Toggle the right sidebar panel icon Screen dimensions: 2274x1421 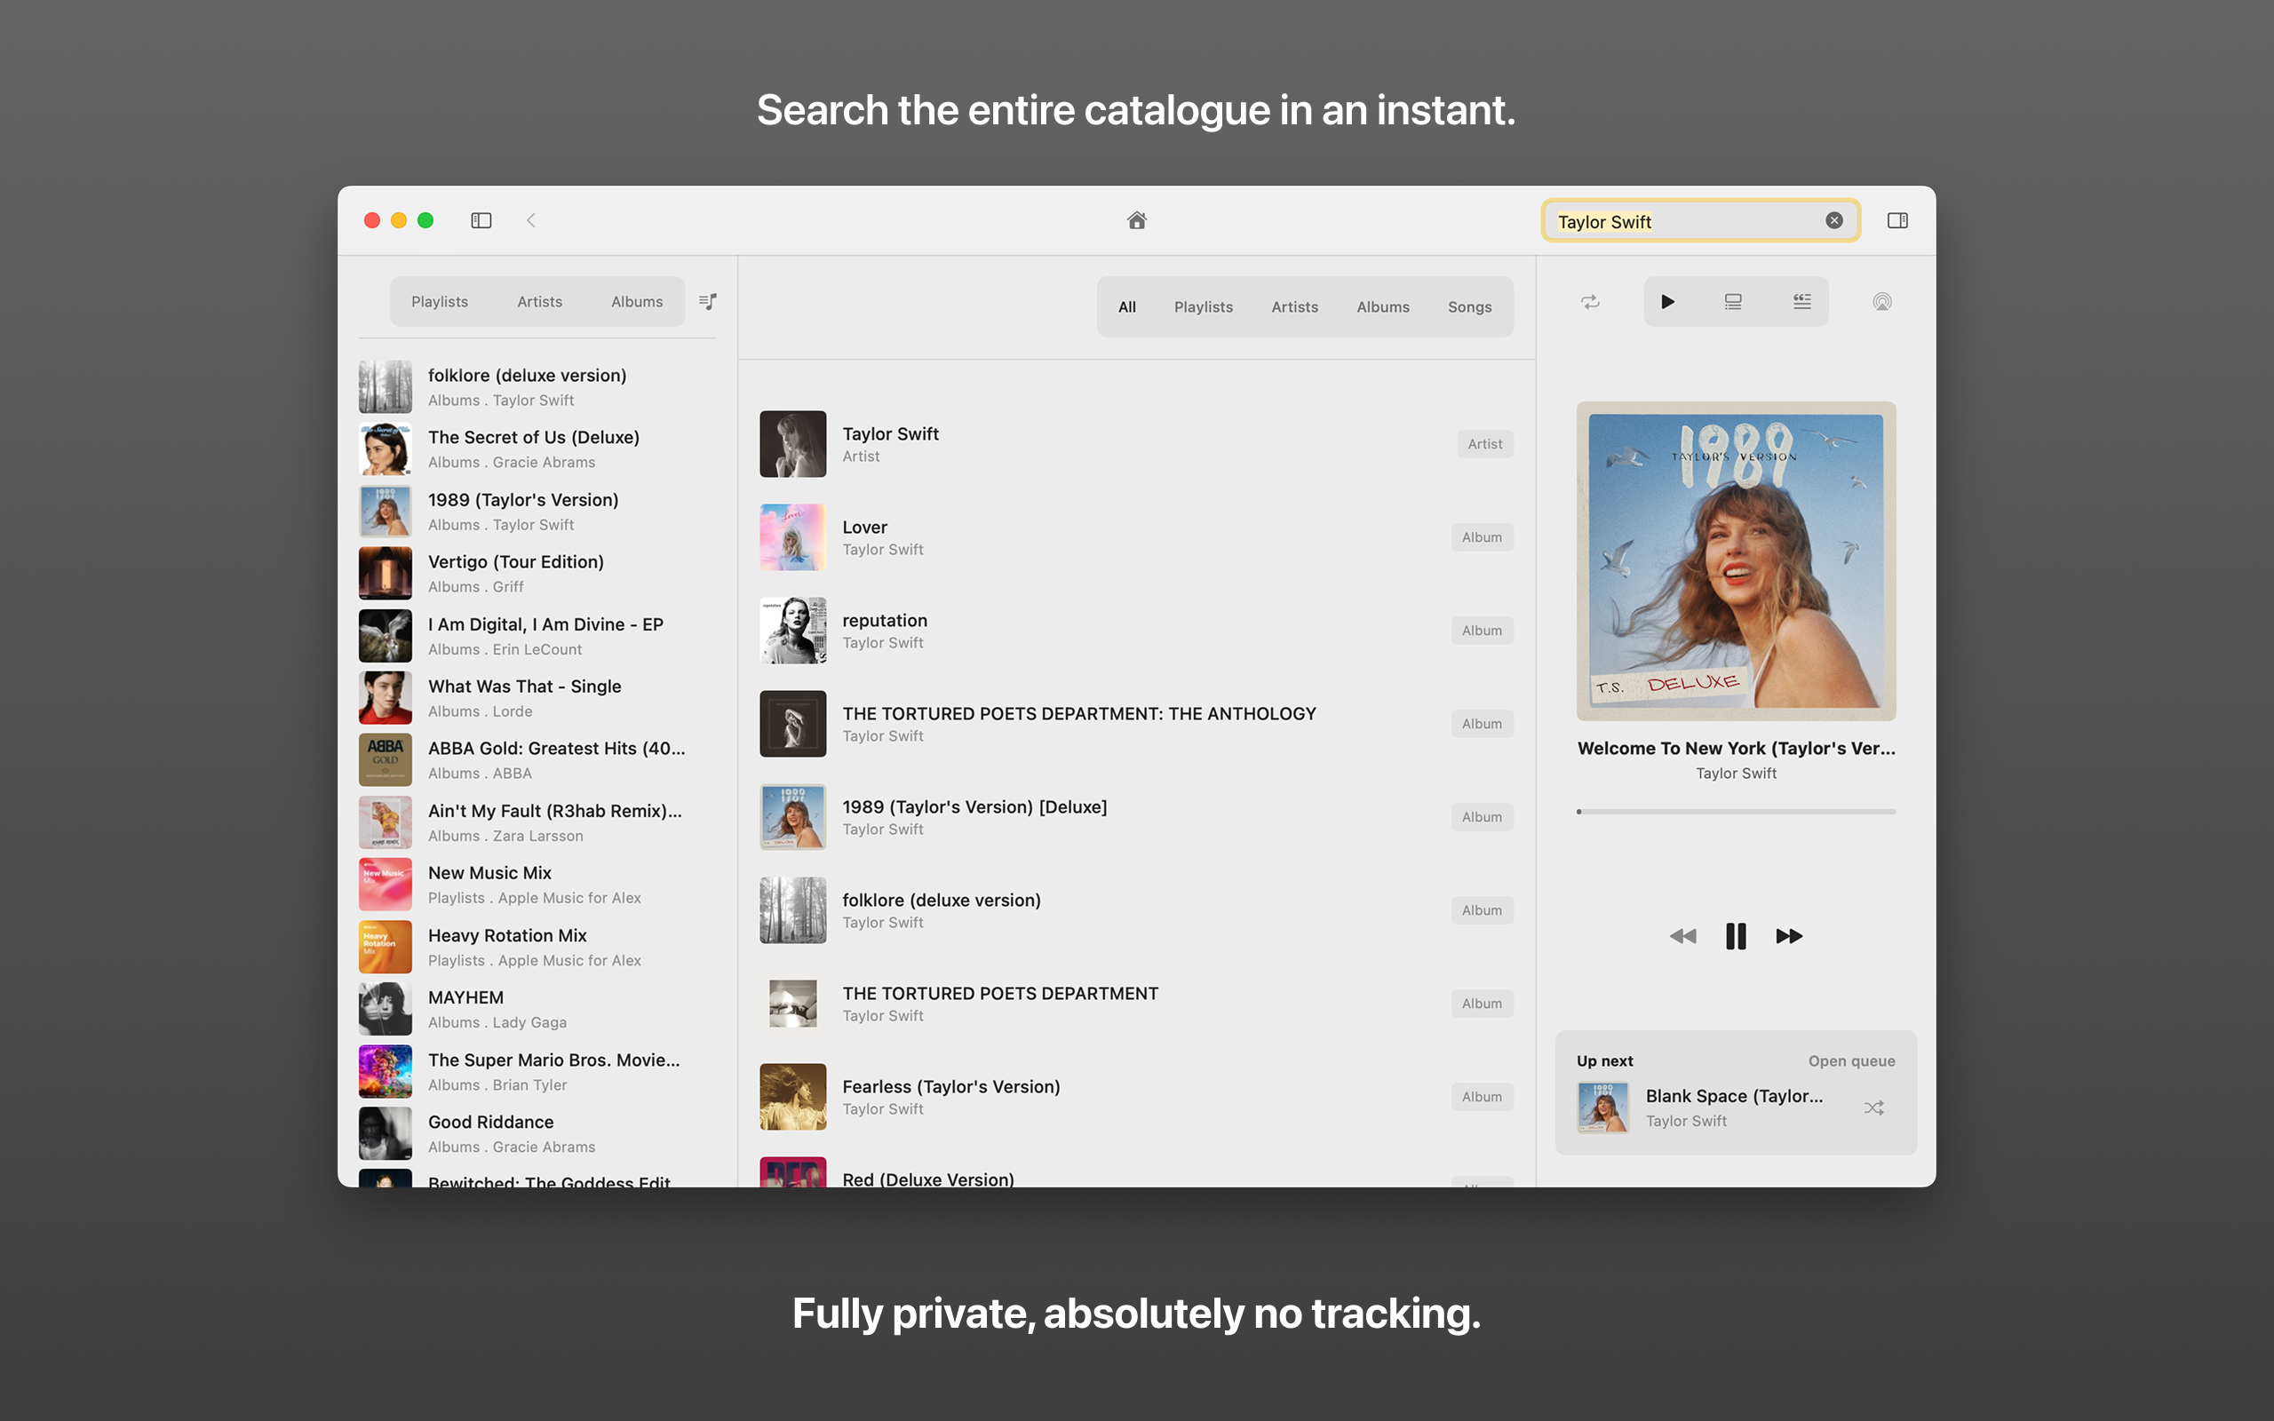(1896, 220)
